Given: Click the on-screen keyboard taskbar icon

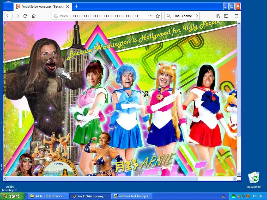Looking at the screenshot, I should click(224, 196).
